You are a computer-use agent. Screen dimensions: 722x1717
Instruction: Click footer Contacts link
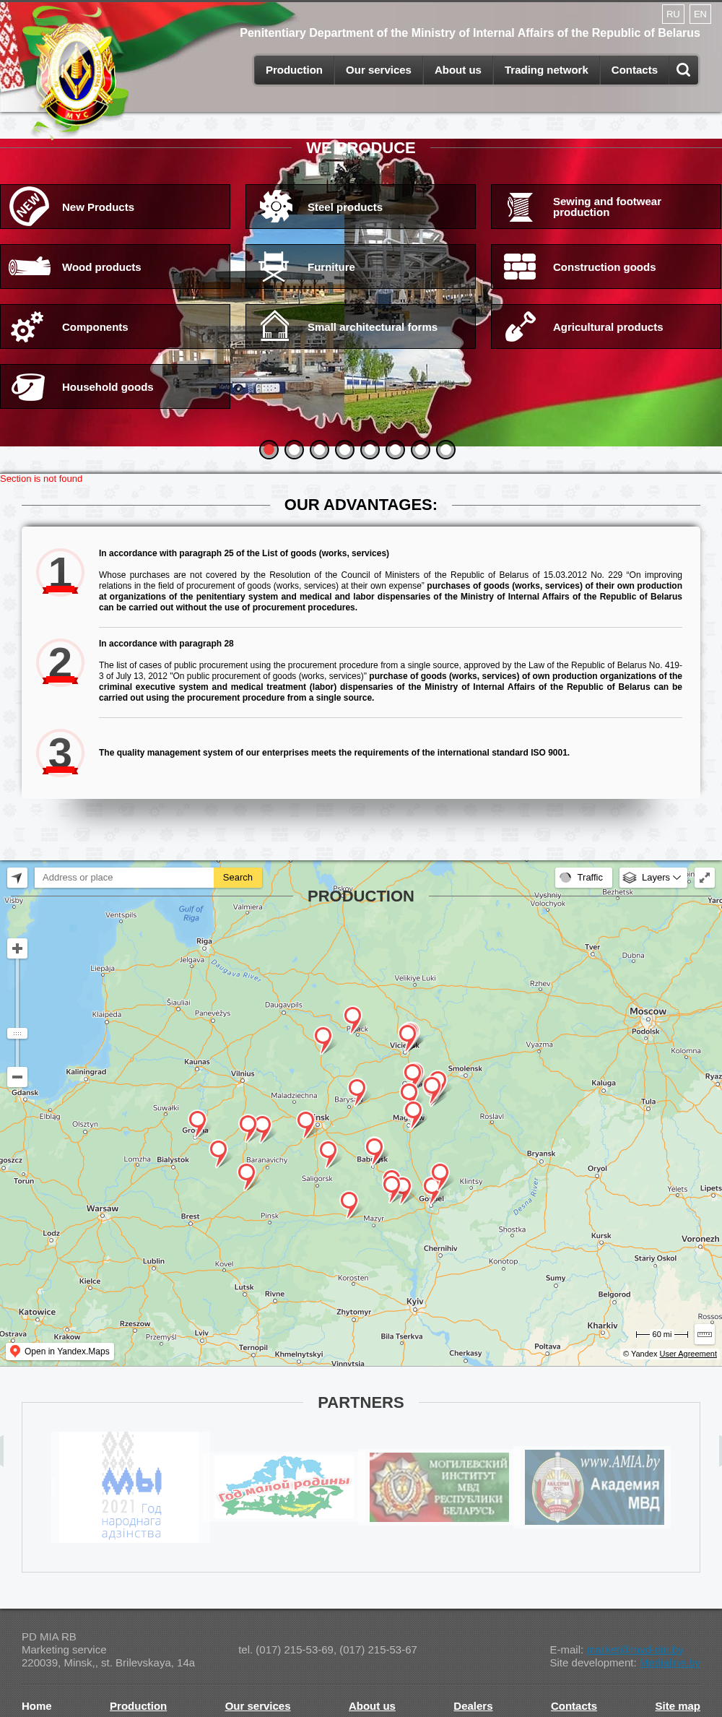click(x=574, y=1705)
